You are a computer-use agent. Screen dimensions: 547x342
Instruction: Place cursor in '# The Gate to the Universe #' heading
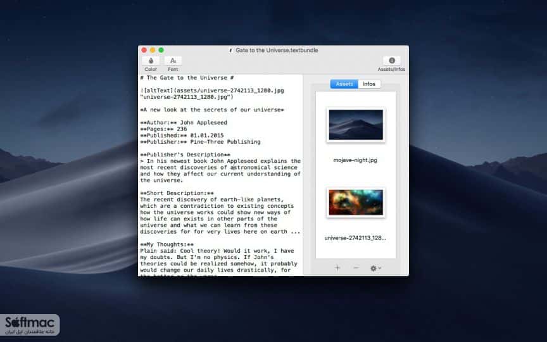(x=187, y=78)
